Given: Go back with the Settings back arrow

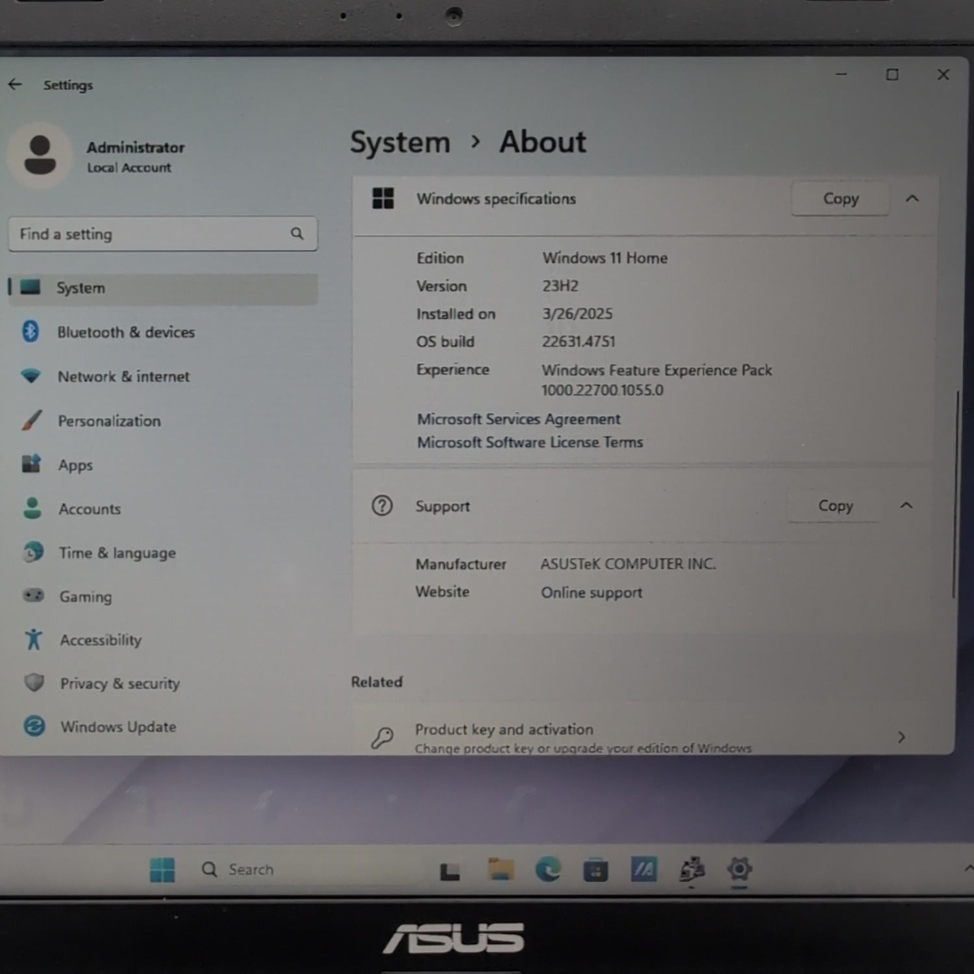Looking at the screenshot, I should point(15,84).
